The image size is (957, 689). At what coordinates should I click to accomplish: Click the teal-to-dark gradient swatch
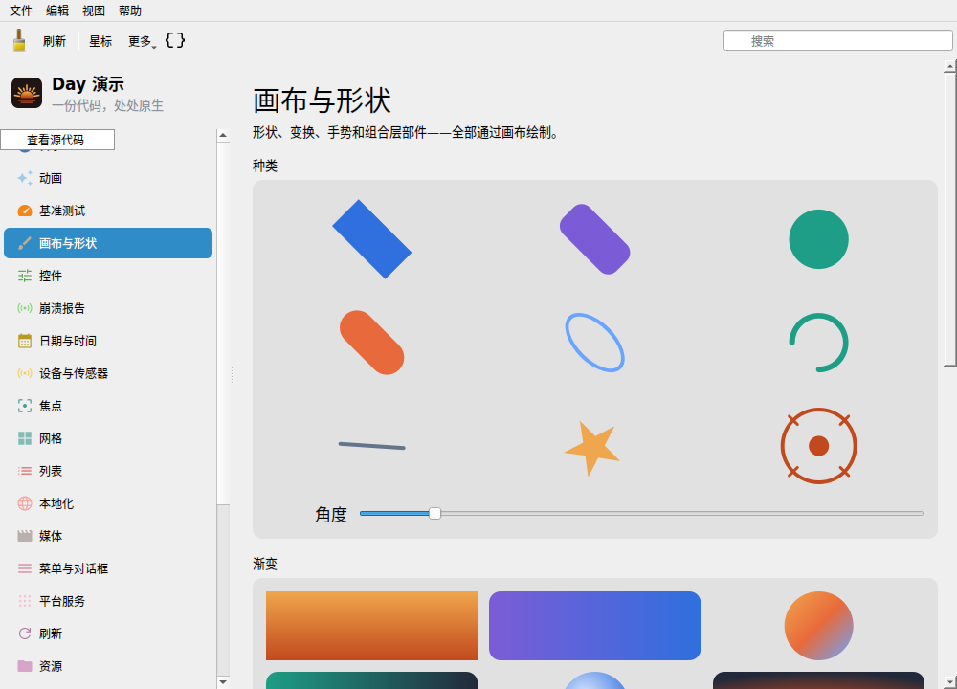click(371, 679)
